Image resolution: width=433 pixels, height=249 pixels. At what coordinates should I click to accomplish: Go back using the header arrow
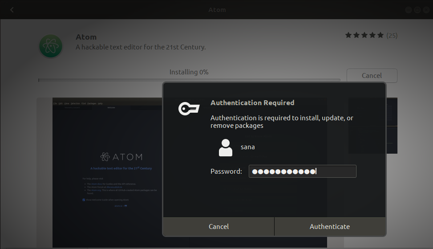coord(12,10)
